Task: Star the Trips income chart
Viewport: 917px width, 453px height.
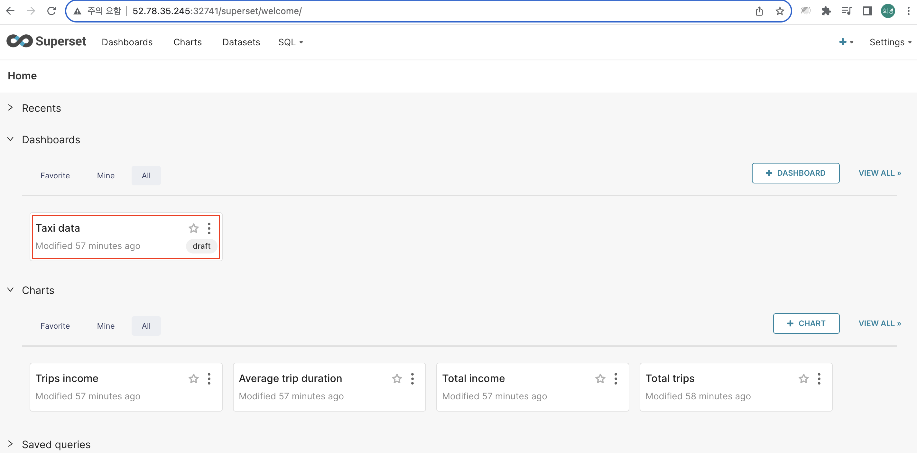Action: click(193, 378)
